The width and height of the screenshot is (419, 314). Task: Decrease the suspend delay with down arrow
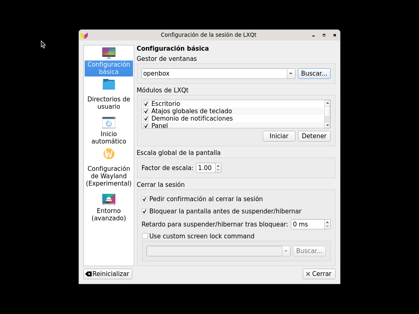pyautogui.click(x=327, y=227)
